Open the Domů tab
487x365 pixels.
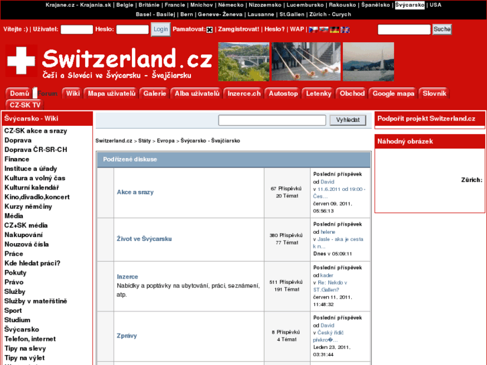[x=19, y=94]
